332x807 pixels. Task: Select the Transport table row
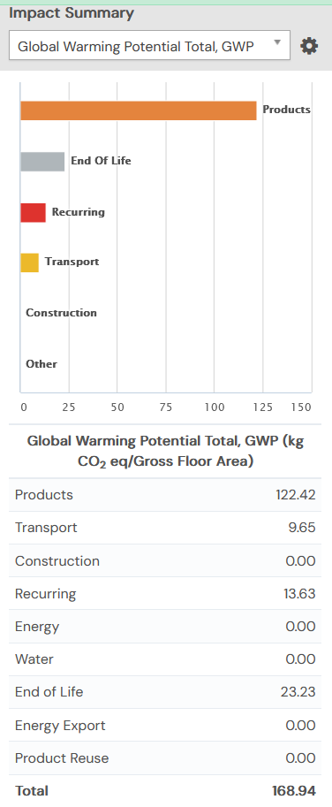165,528
